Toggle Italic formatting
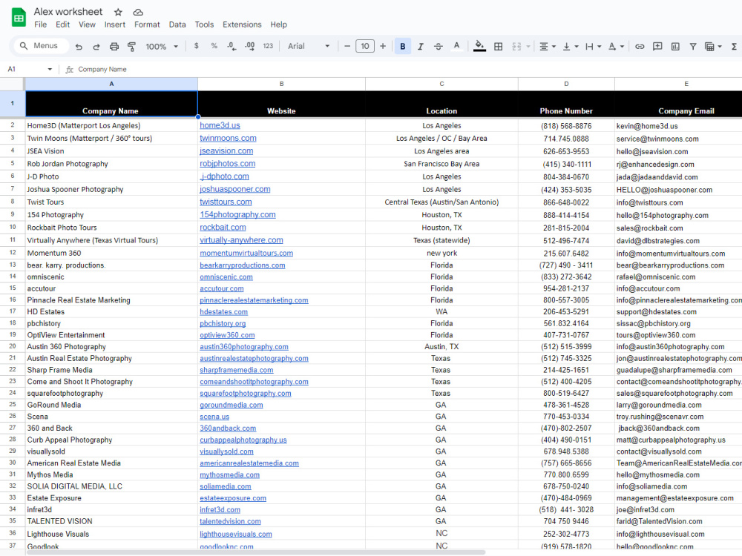Image resolution: width=742 pixels, height=556 pixels. [420, 46]
